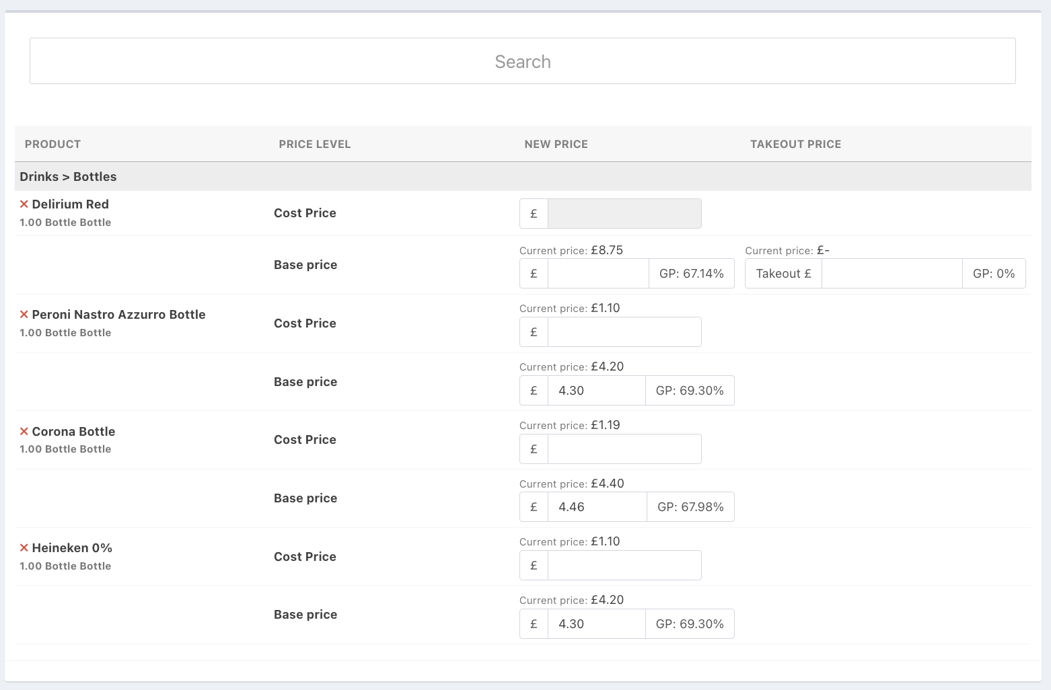The image size is (1051, 690).
Task: Focus Delirium Red base price input
Action: pos(597,274)
